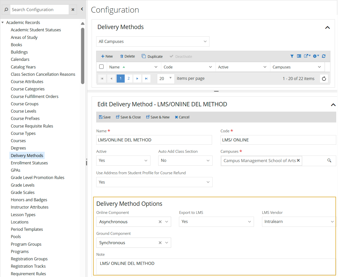The width and height of the screenshot is (338, 277).
Task: Click the Name input field
Action: (x=154, y=140)
